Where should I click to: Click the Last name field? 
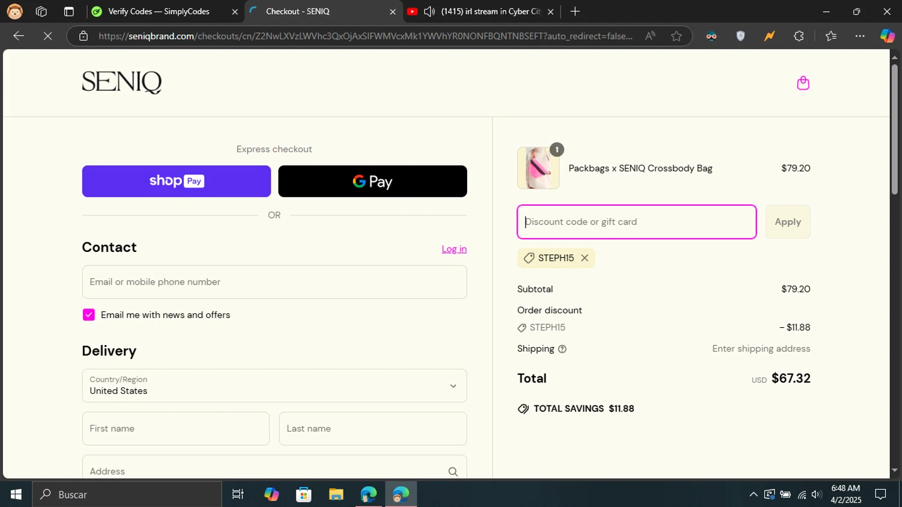(373, 429)
